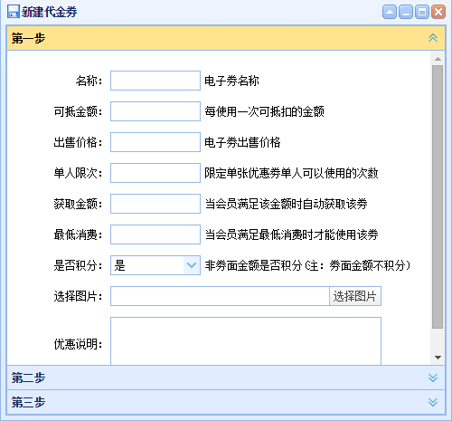Collapse 第一步 with the double-chevron icon
The height and width of the screenshot is (421, 452).
click(x=433, y=38)
